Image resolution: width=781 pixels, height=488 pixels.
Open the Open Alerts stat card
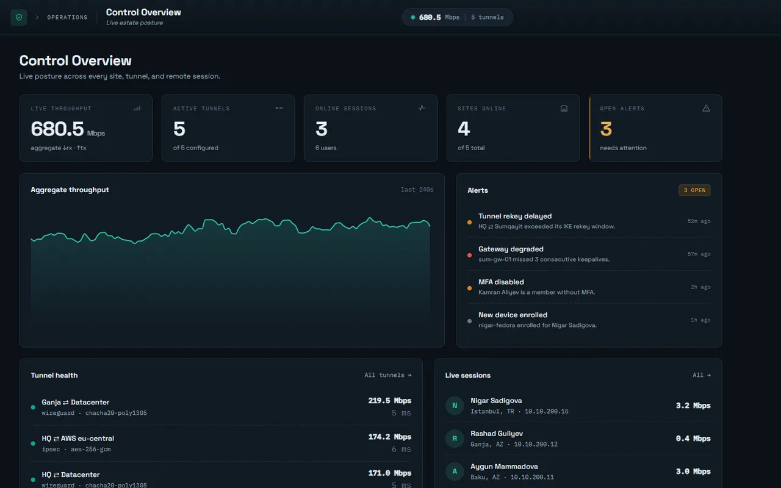655,128
